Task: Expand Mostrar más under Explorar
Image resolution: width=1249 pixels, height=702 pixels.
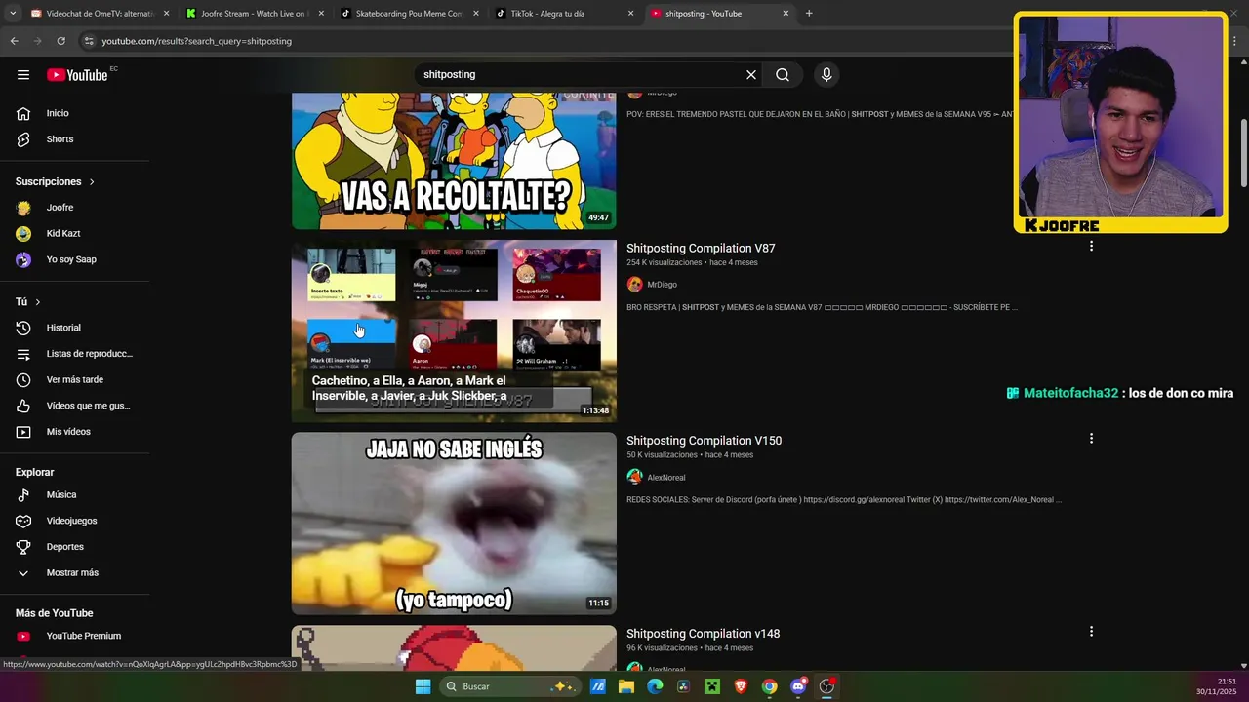Action: tap(74, 573)
